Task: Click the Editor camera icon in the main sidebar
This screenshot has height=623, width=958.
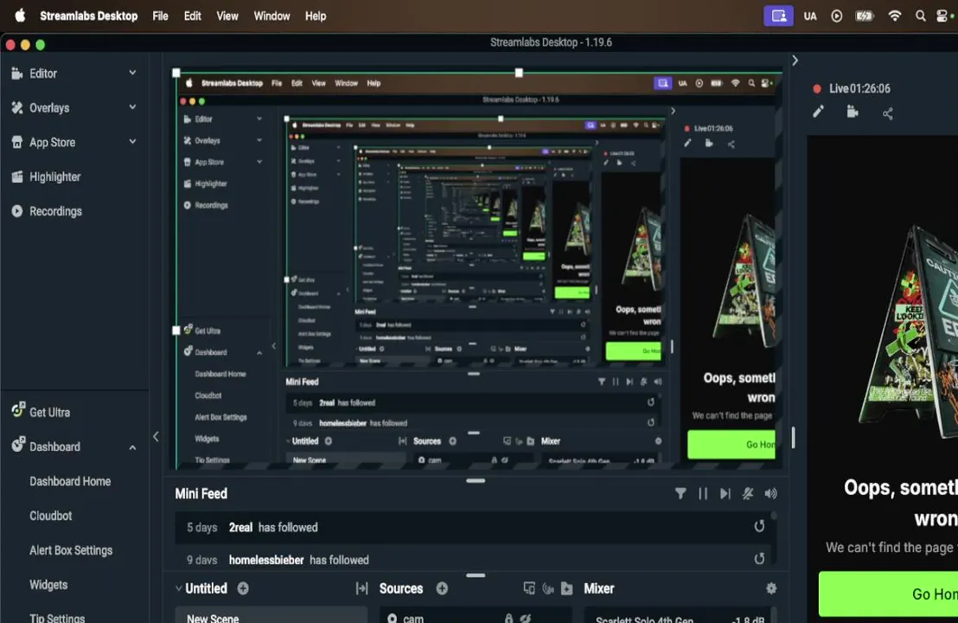Action: [x=17, y=74]
